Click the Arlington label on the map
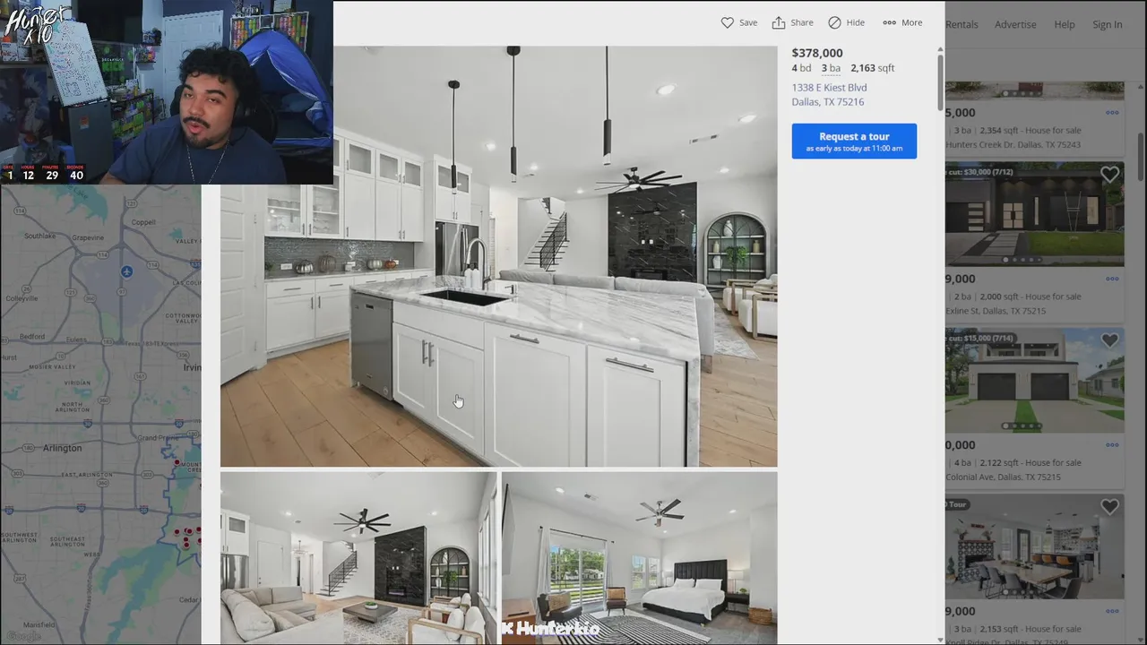This screenshot has height=645, width=1147. [x=63, y=448]
